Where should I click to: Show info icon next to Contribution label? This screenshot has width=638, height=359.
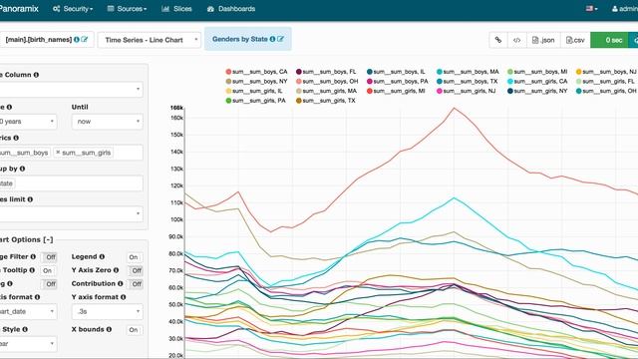[120, 283]
